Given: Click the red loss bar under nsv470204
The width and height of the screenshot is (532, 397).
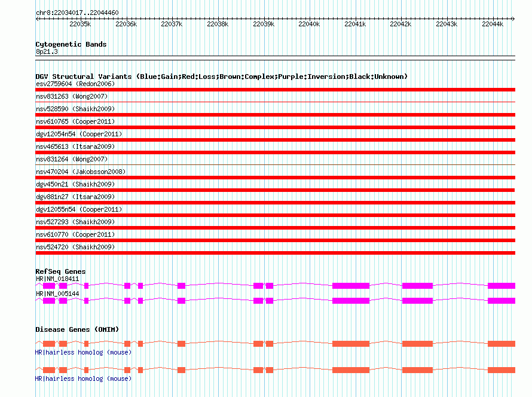Looking at the screenshot, I should (275, 178).
